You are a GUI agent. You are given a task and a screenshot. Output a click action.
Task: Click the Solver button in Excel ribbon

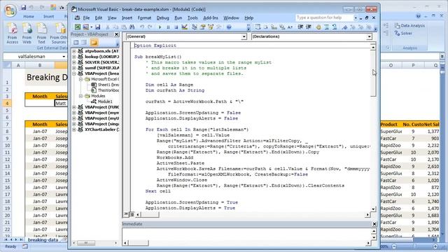point(403,33)
